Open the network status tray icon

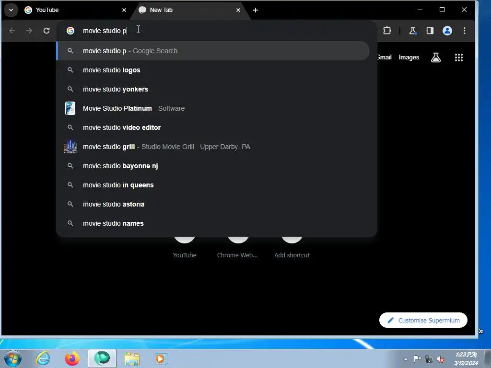click(x=429, y=359)
